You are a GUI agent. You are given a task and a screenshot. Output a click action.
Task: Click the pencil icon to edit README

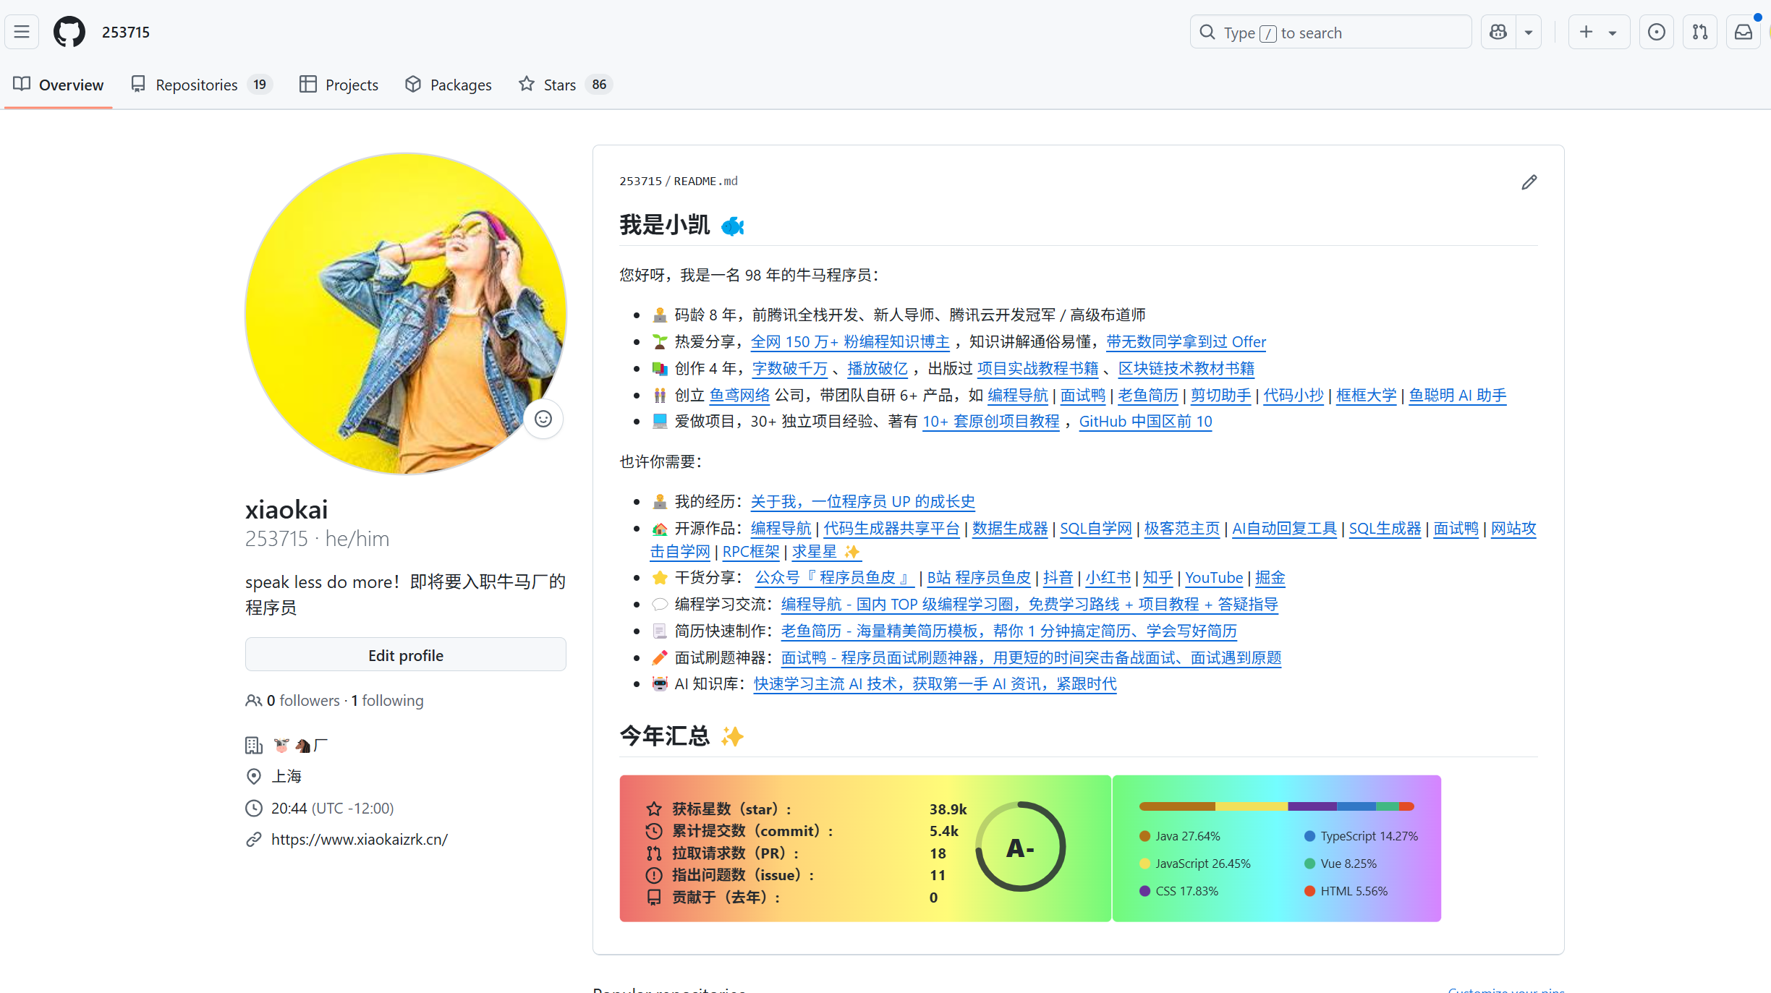pyautogui.click(x=1529, y=182)
